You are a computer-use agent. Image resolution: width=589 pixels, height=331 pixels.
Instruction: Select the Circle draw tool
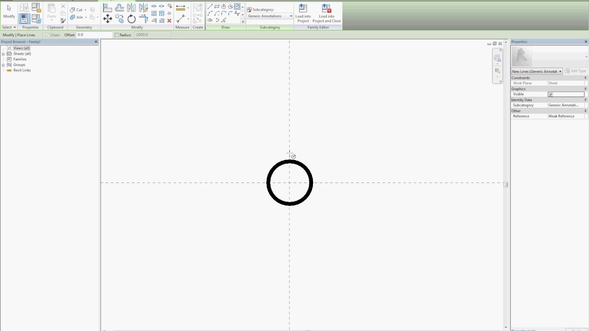click(x=237, y=6)
